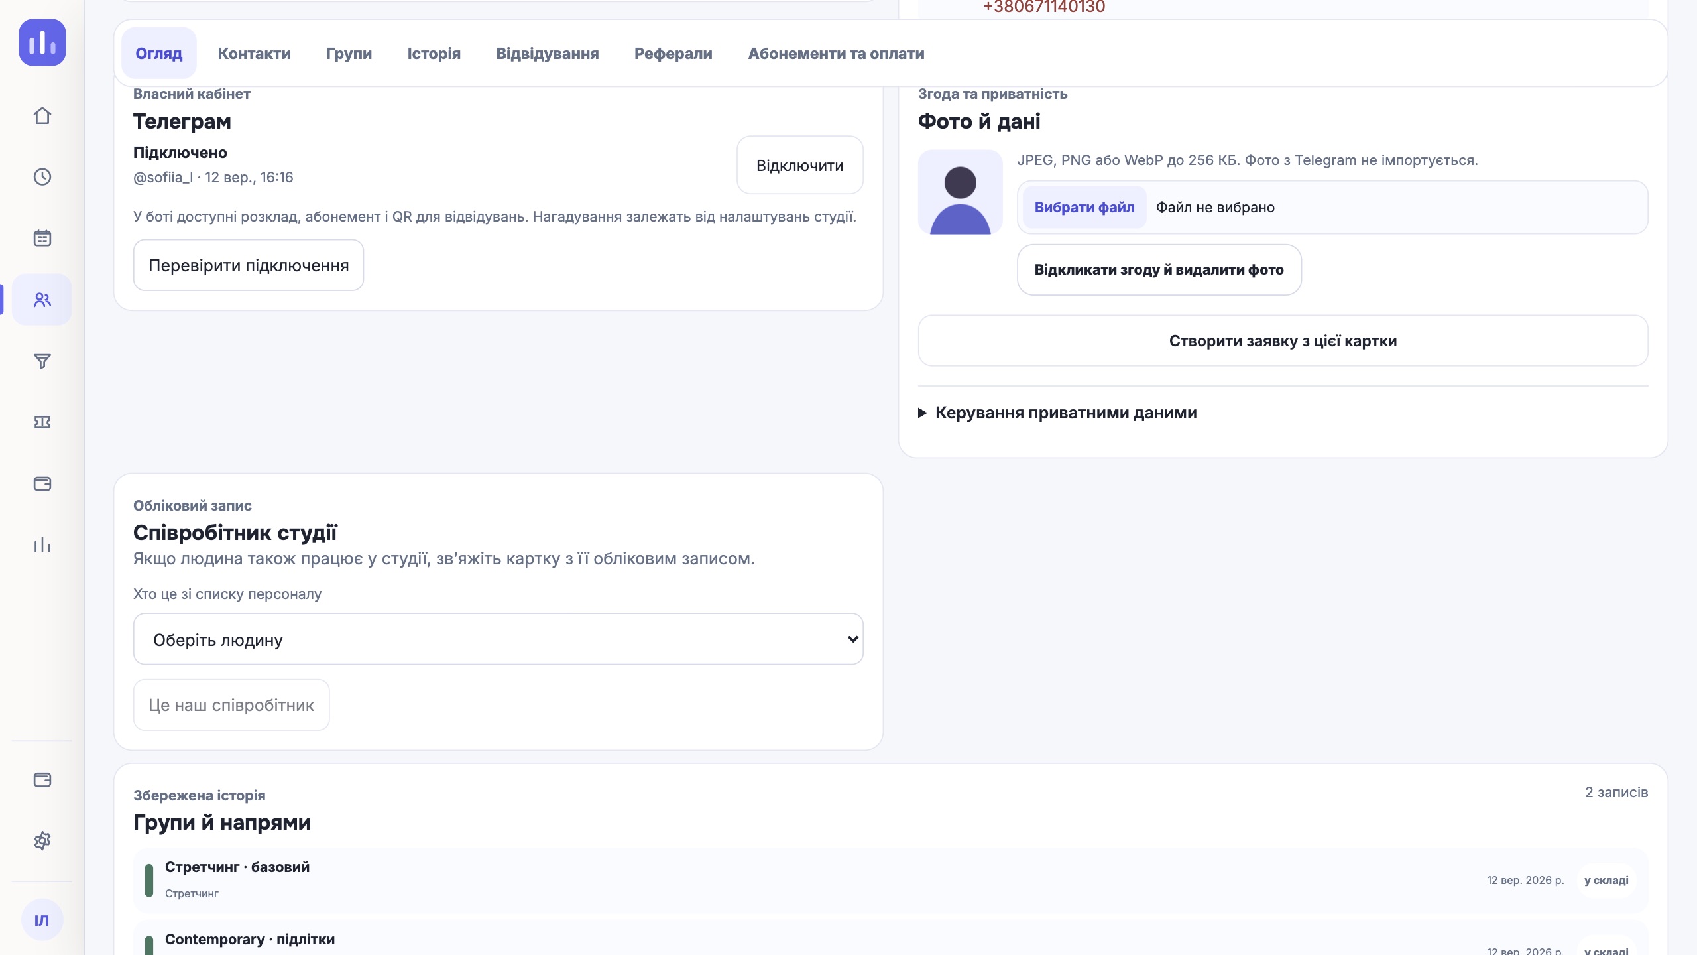The image size is (1697, 955).
Task: Open the Оберіть людину dropdown
Action: tap(498, 639)
